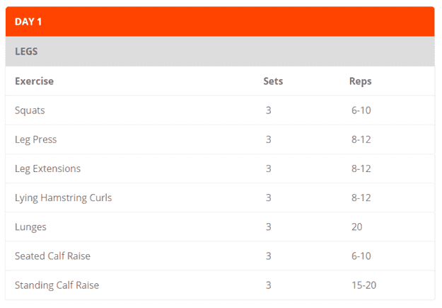Click the sets value for Squats
This screenshot has width=442, height=308.
pos(269,110)
